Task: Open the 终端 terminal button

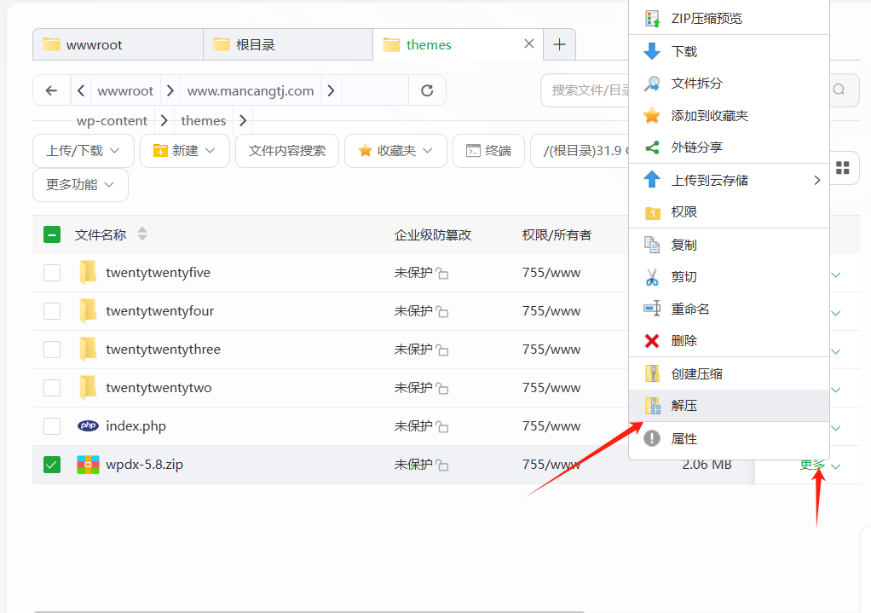Action: click(x=488, y=151)
